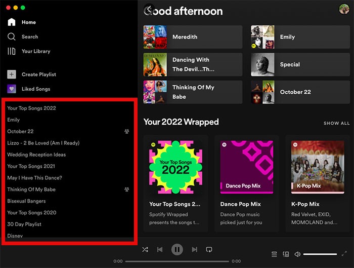Click the Search label in sidebar
354x268 pixels.
click(30, 36)
